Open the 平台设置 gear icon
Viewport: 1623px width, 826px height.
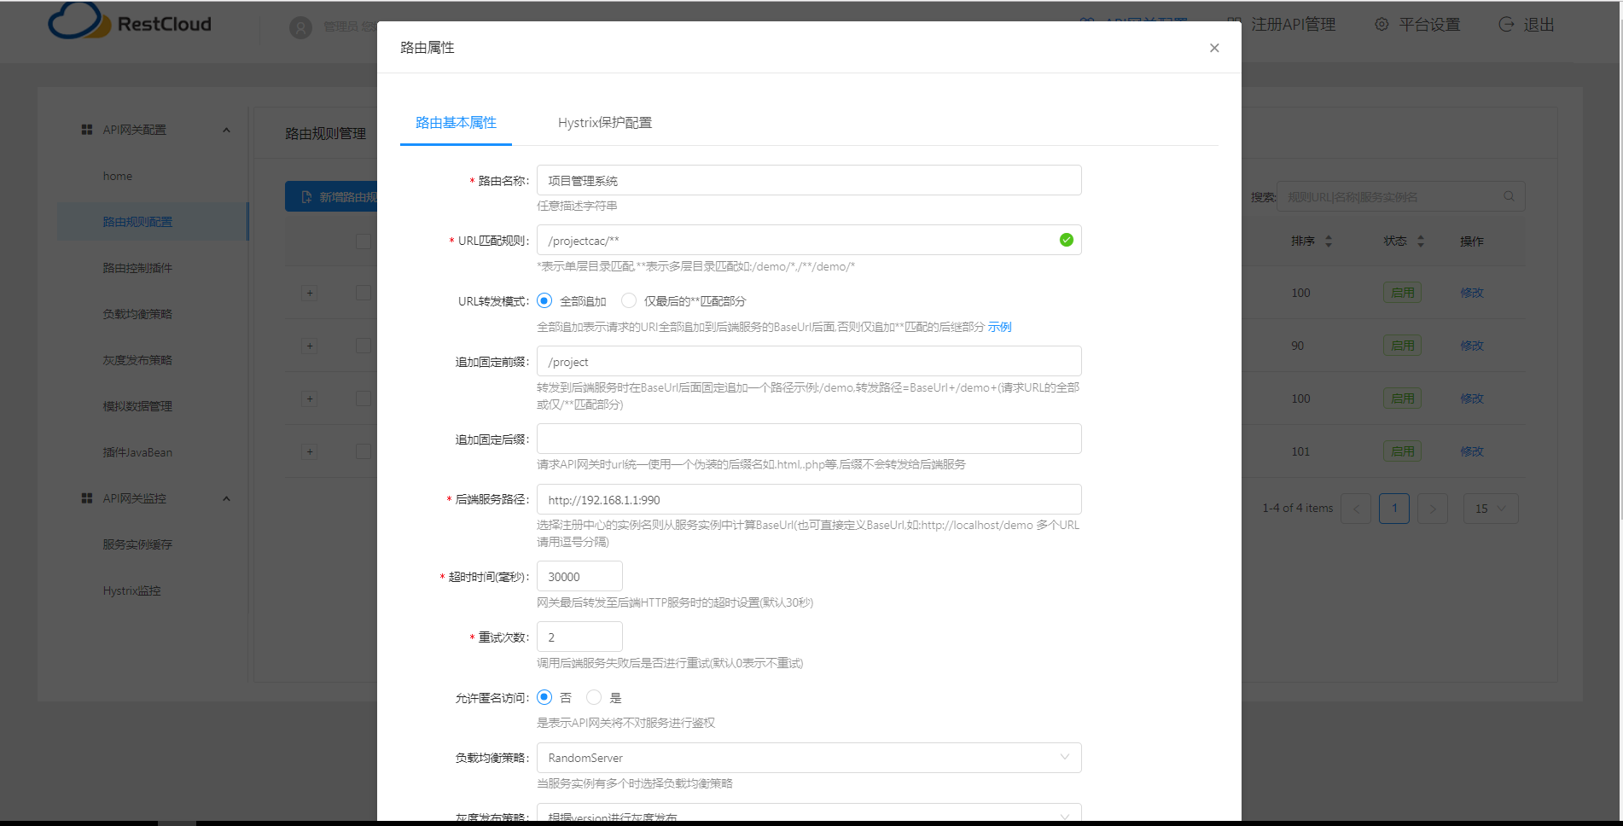tap(1382, 25)
